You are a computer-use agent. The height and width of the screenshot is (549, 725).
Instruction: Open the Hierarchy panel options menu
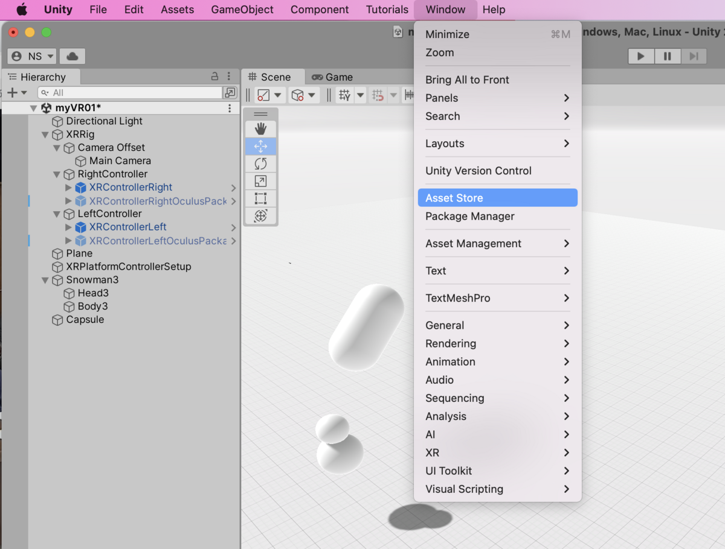click(x=229, y=77)
